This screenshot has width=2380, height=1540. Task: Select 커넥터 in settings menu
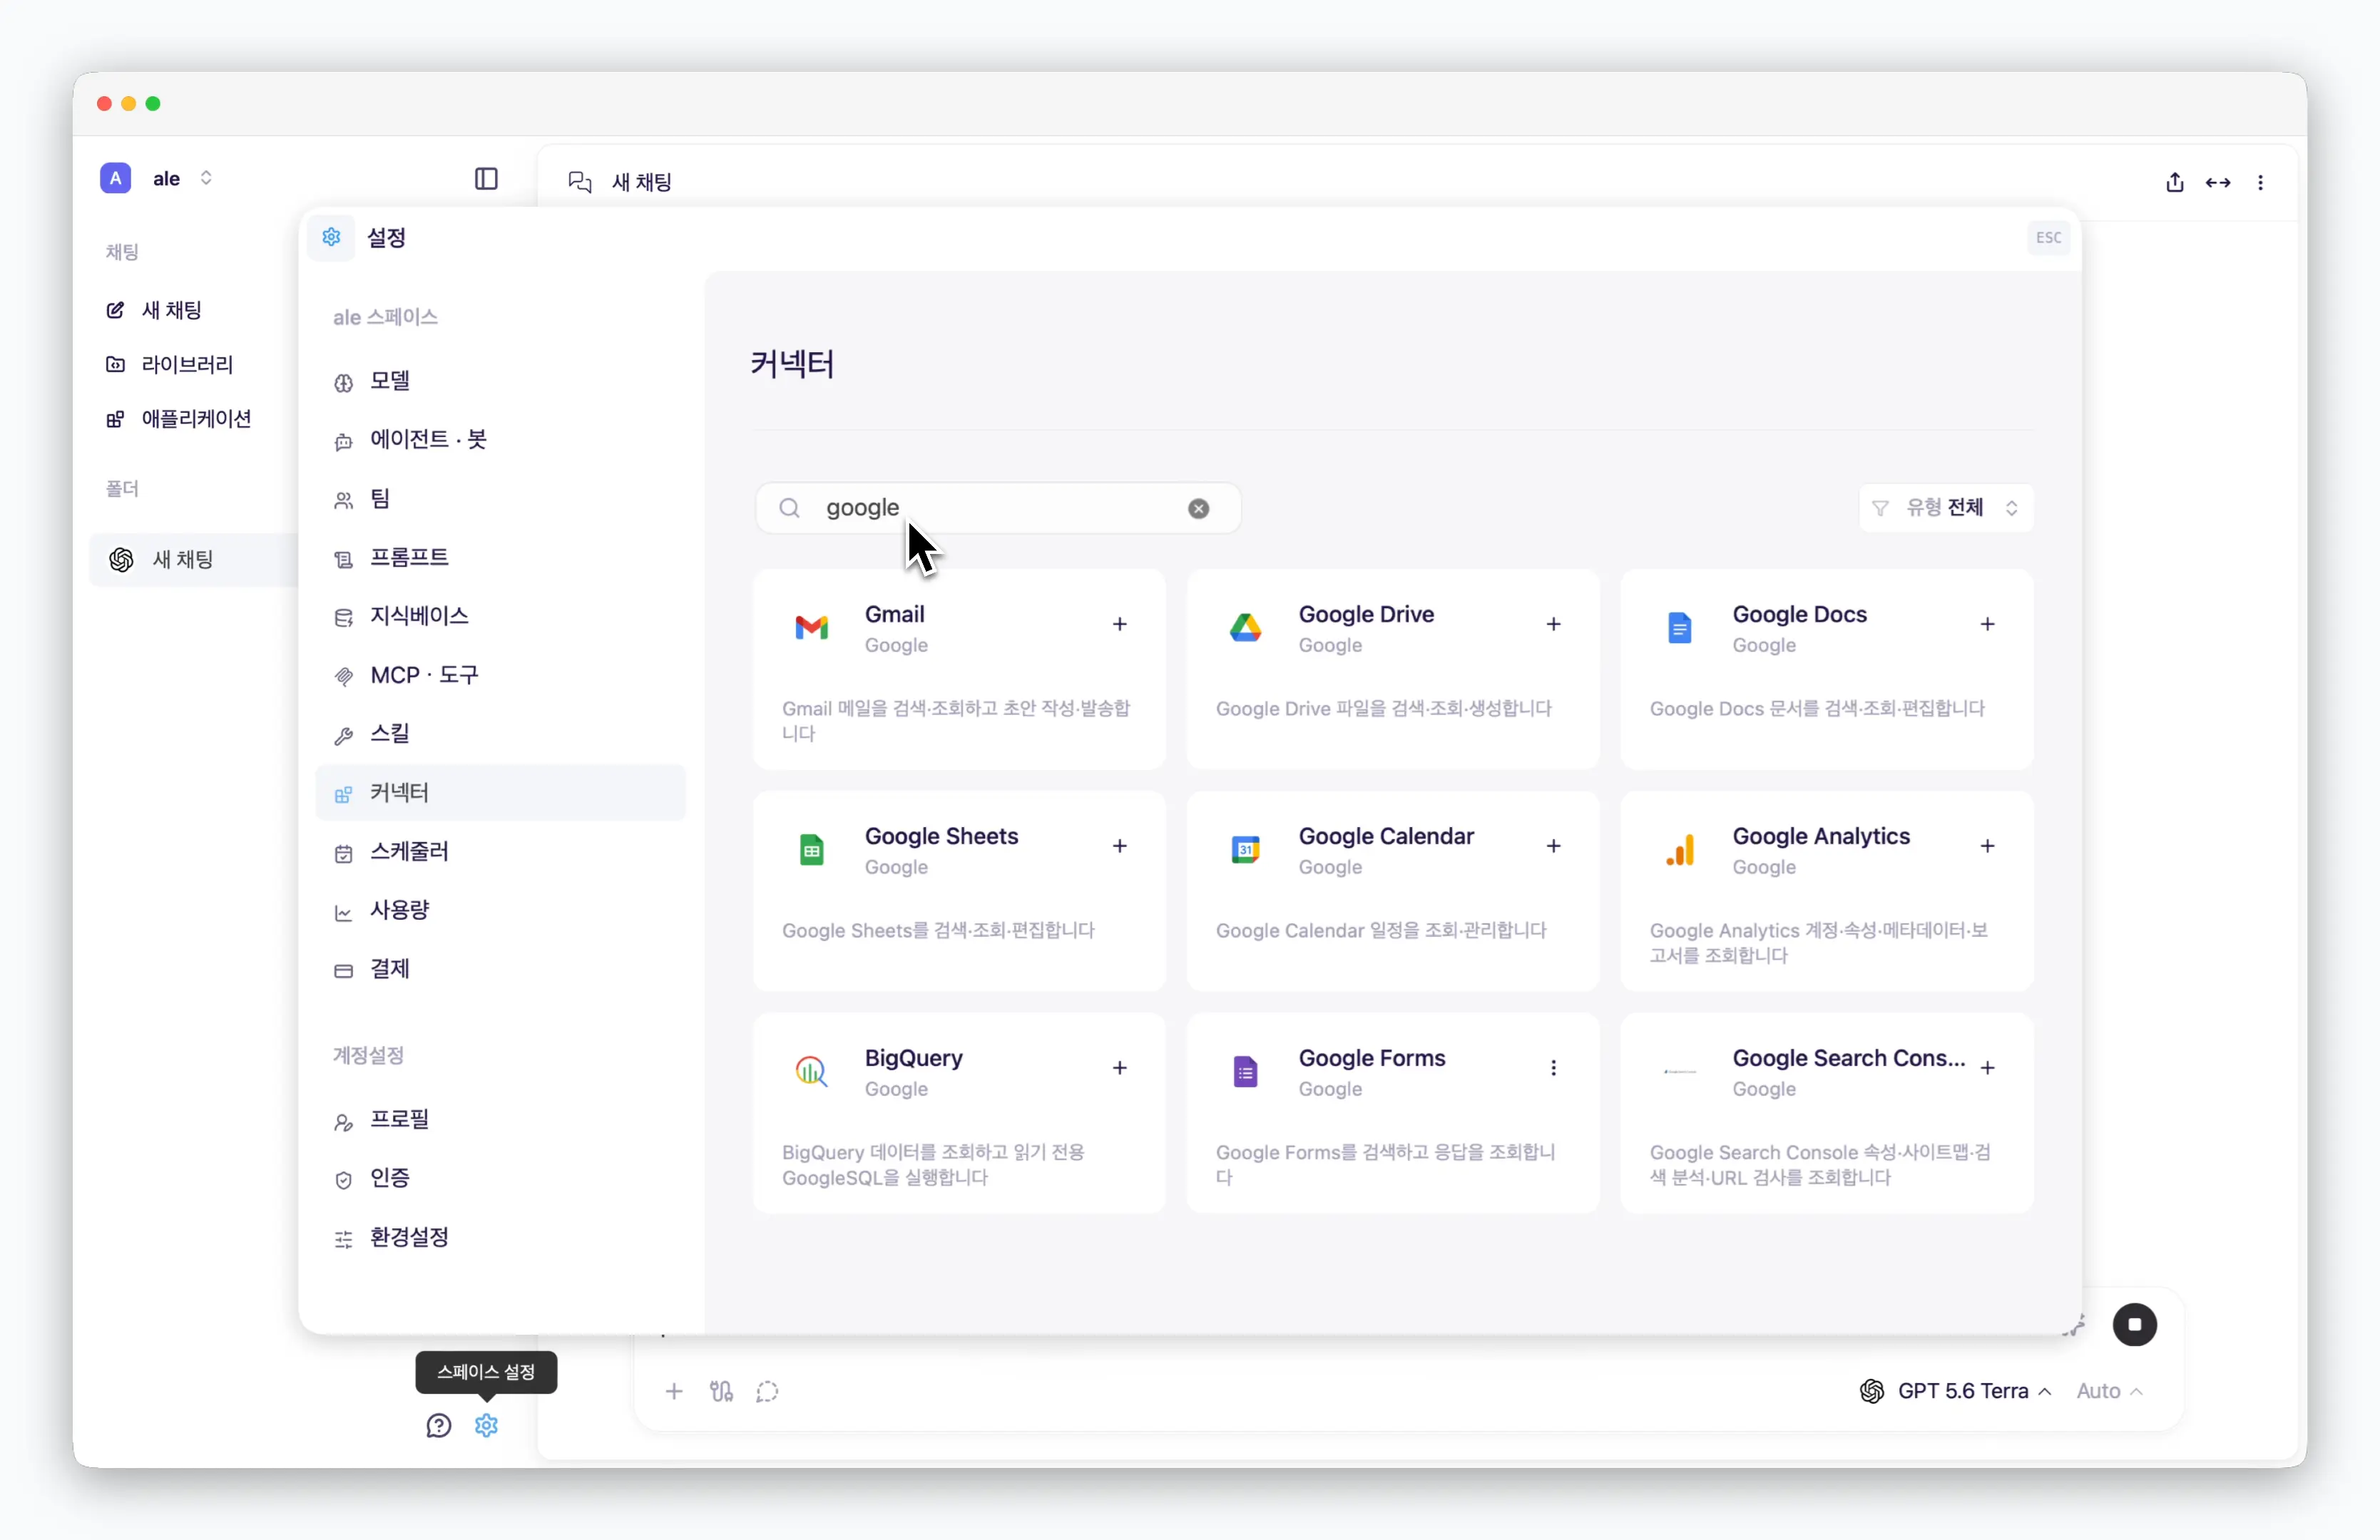pos(500,793)
